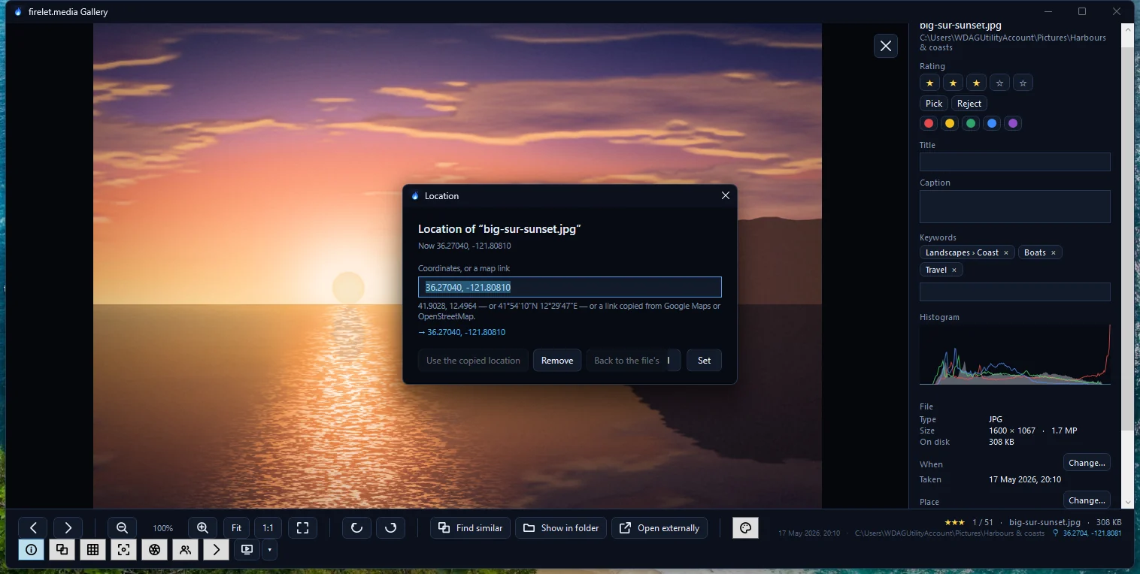
Task: Mark the photo as Reject
Action: (969, 104)
